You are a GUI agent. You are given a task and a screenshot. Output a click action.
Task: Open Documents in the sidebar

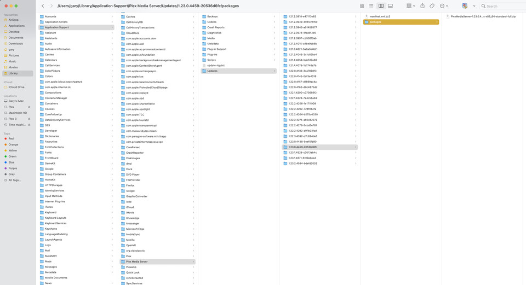(x=16, y=38)
